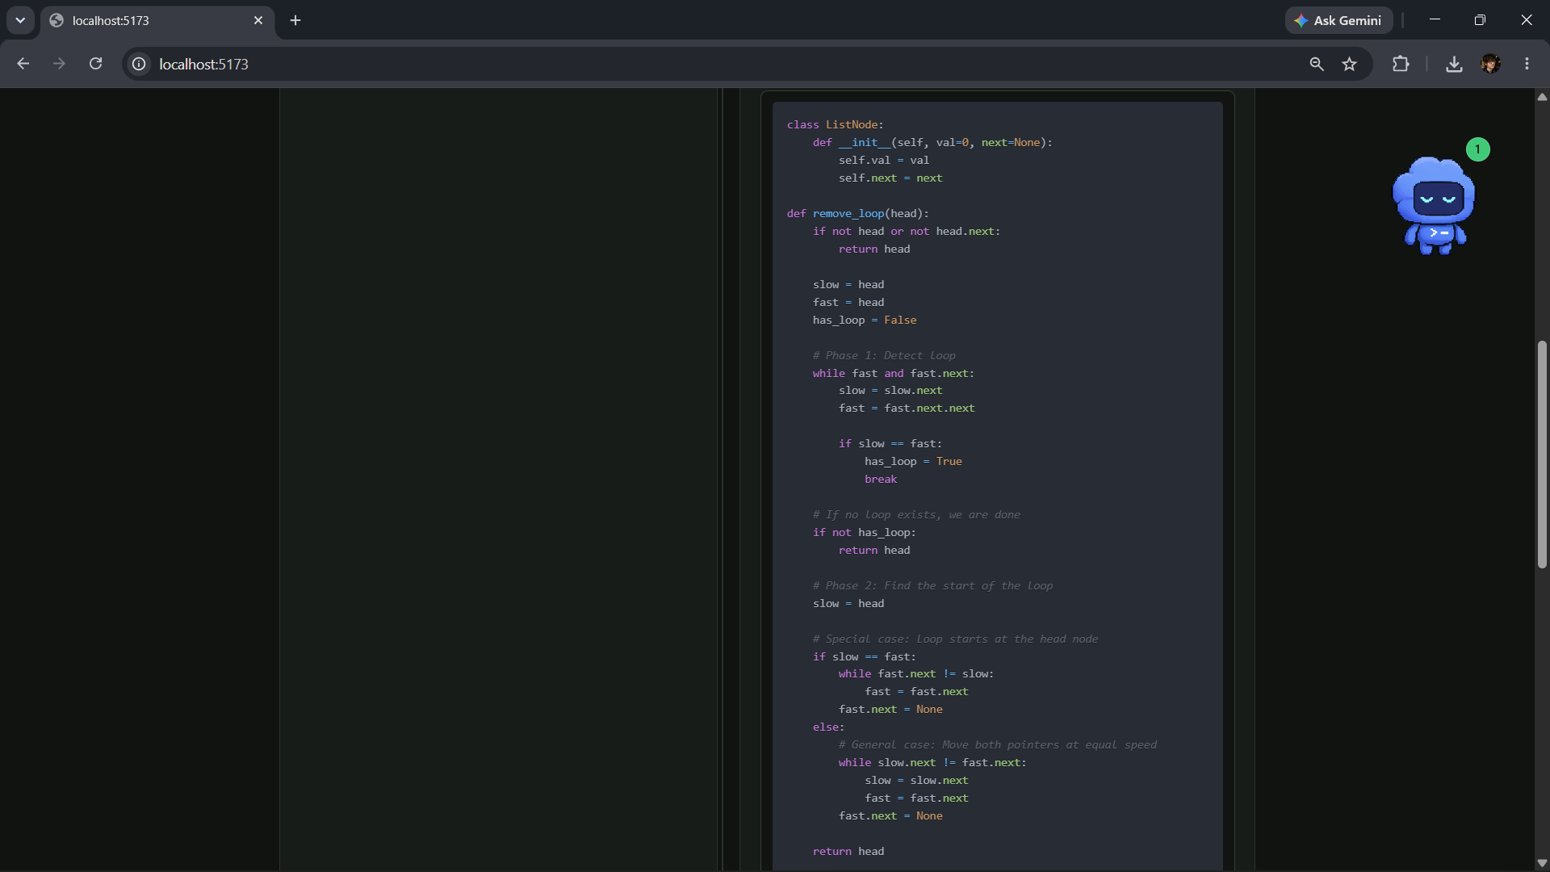Screen dimensions: 1550x872
Task: Click the scrollbar down arrow
Action: click(x=1542, y=863)
